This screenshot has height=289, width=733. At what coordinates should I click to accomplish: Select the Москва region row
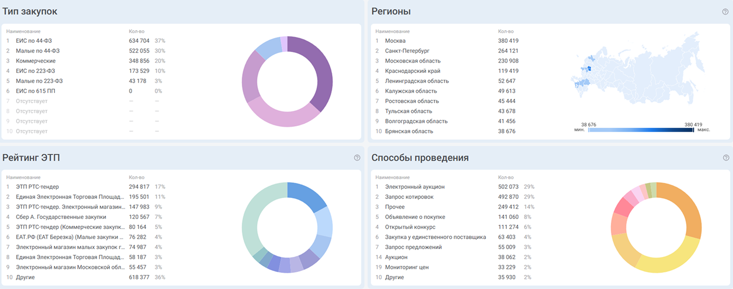tap(447, 41)
